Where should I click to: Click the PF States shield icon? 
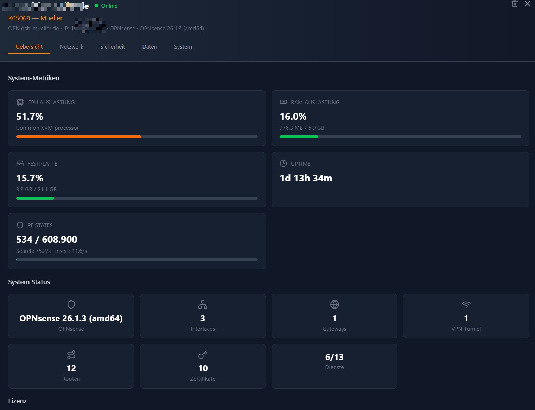(20, 225)
